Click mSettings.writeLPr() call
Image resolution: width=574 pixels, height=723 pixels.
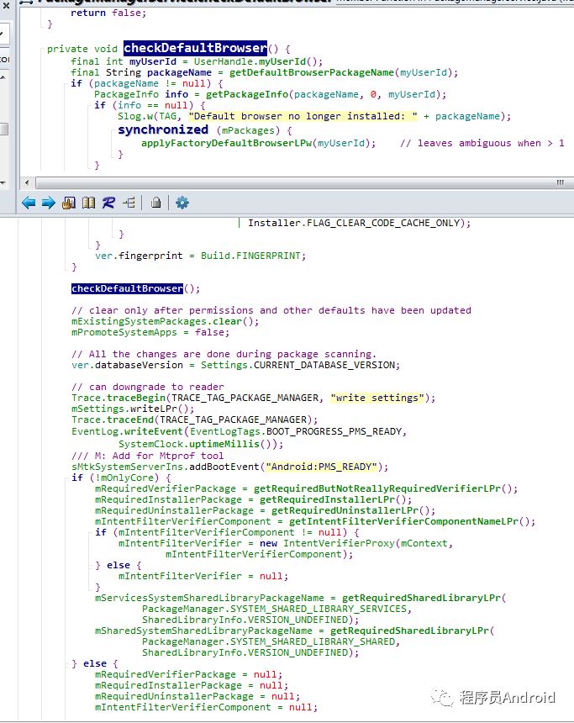(133, 409)
